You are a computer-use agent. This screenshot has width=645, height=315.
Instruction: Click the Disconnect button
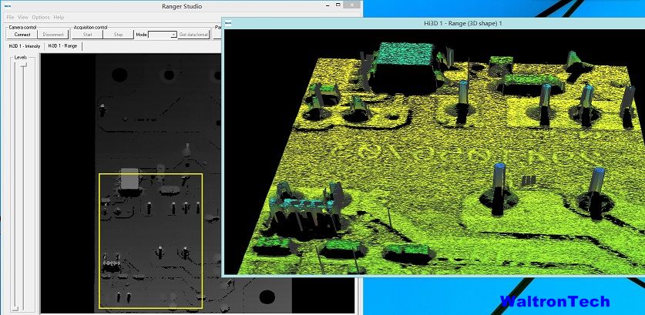[x=53, y=35]
